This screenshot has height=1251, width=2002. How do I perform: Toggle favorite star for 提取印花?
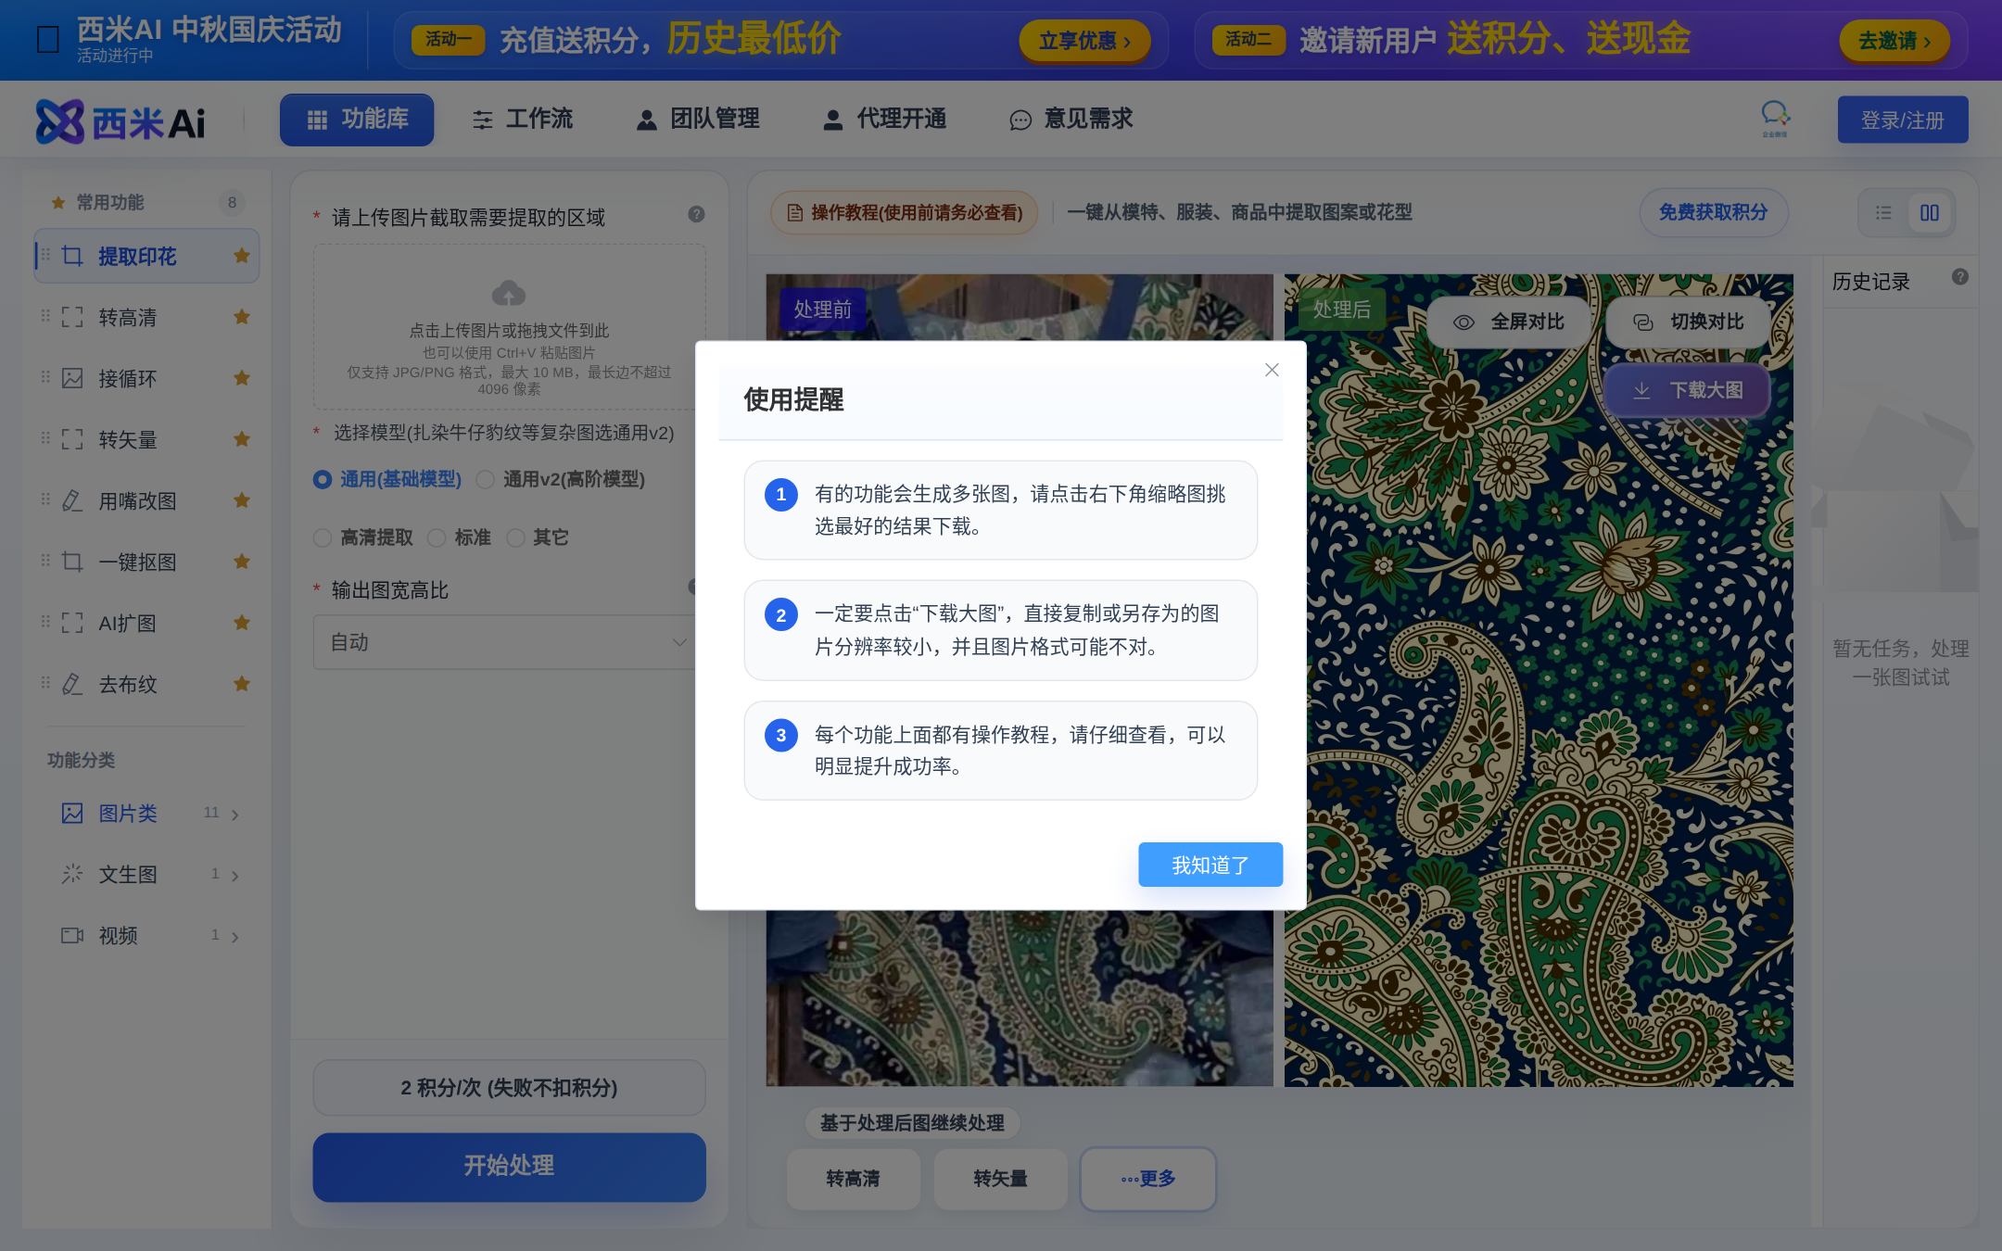click(242, 256)
